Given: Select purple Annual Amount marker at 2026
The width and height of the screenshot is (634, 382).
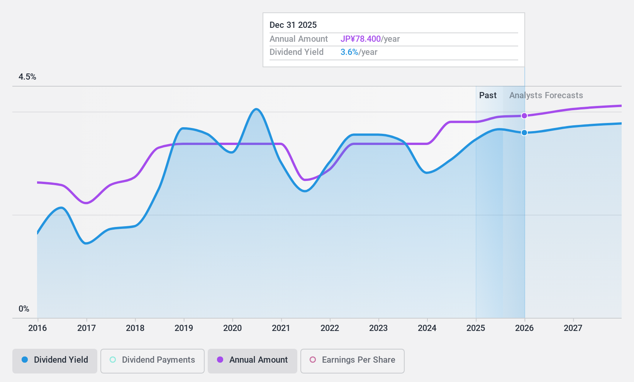Looking at the screenshot, I should click(x=524, y=116).
